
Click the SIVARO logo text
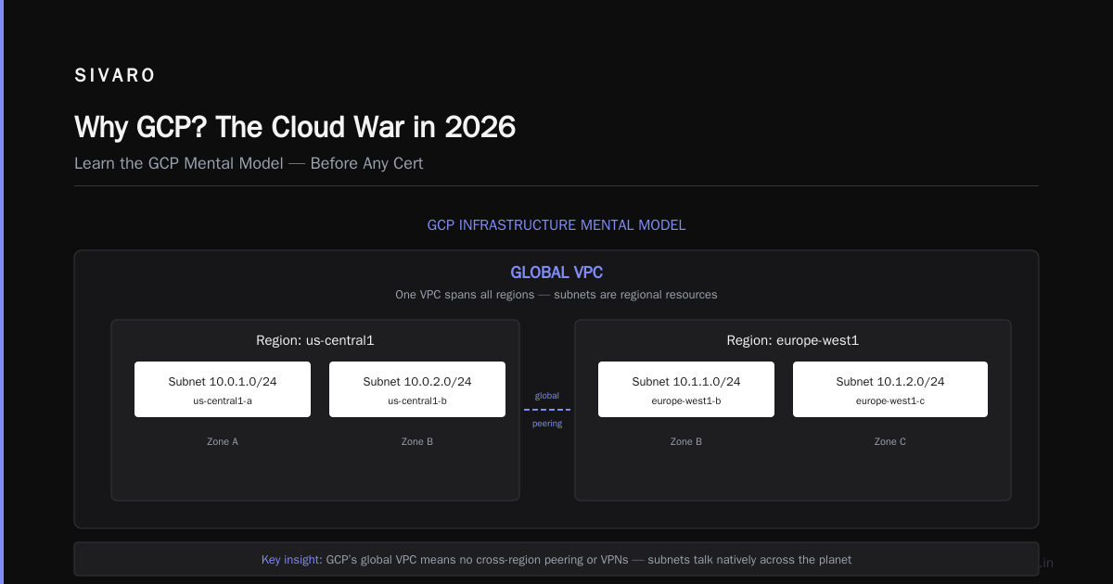coord(115,76)
